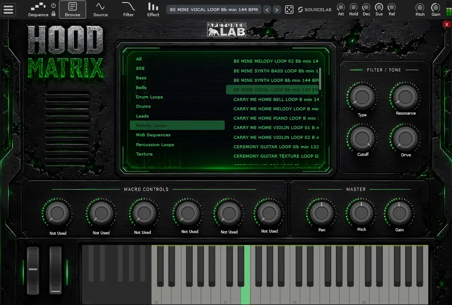Click the Hold envelope knob
The image size is (452, 305).
click(x=353, y=7)
